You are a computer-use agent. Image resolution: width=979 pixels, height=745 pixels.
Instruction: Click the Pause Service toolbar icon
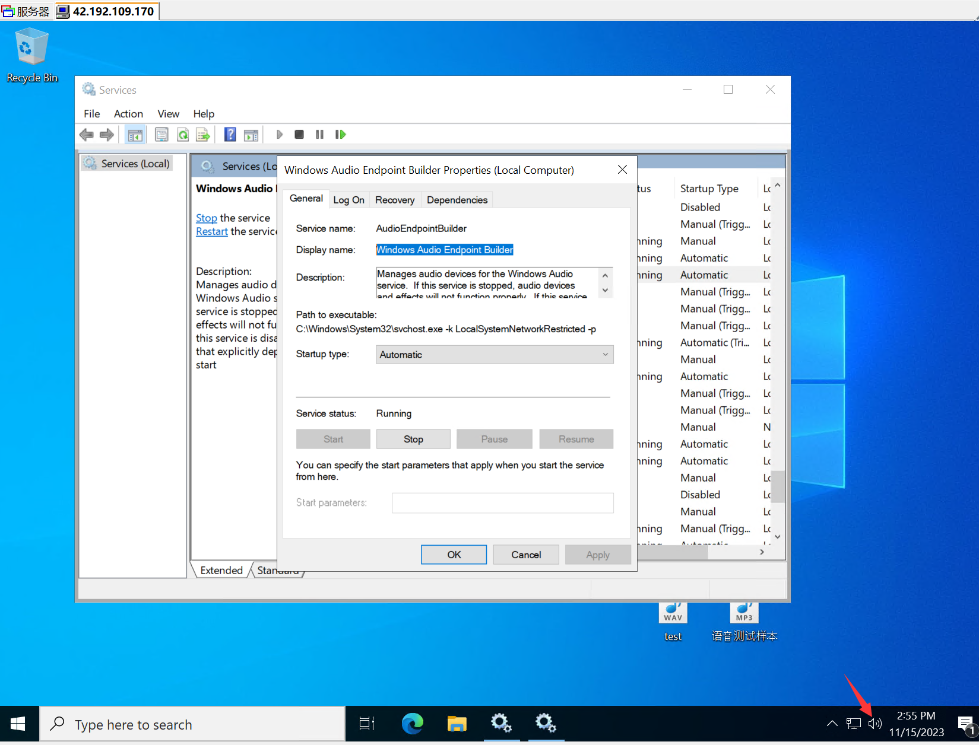(319, 135)
